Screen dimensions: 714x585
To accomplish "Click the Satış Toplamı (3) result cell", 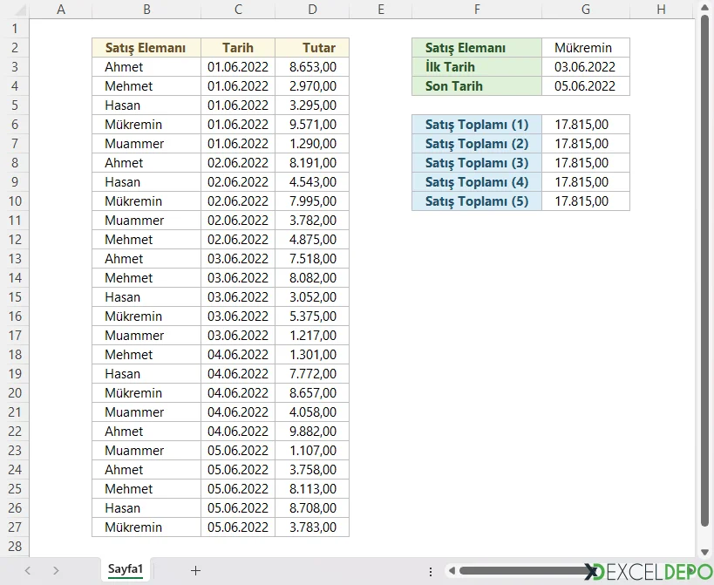I will click(x=585, y=163).
